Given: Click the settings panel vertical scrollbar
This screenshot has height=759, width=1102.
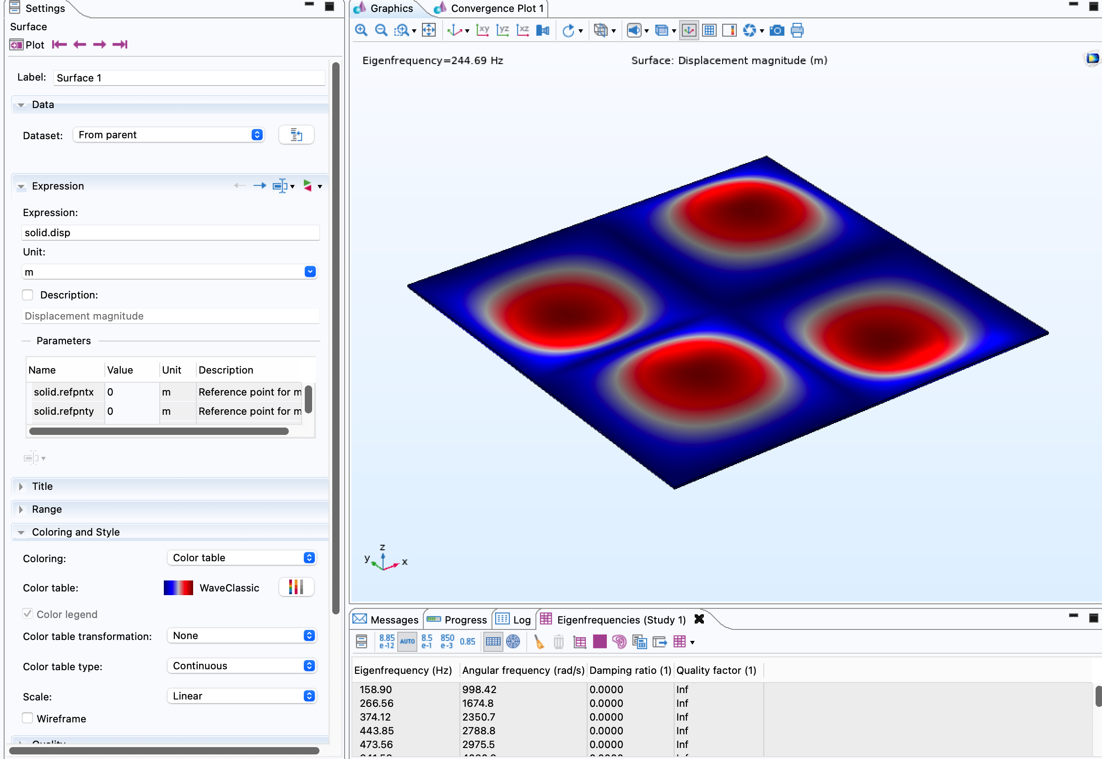Looking at the screenshot, I should pyautogui.click(x=335, y=338).
